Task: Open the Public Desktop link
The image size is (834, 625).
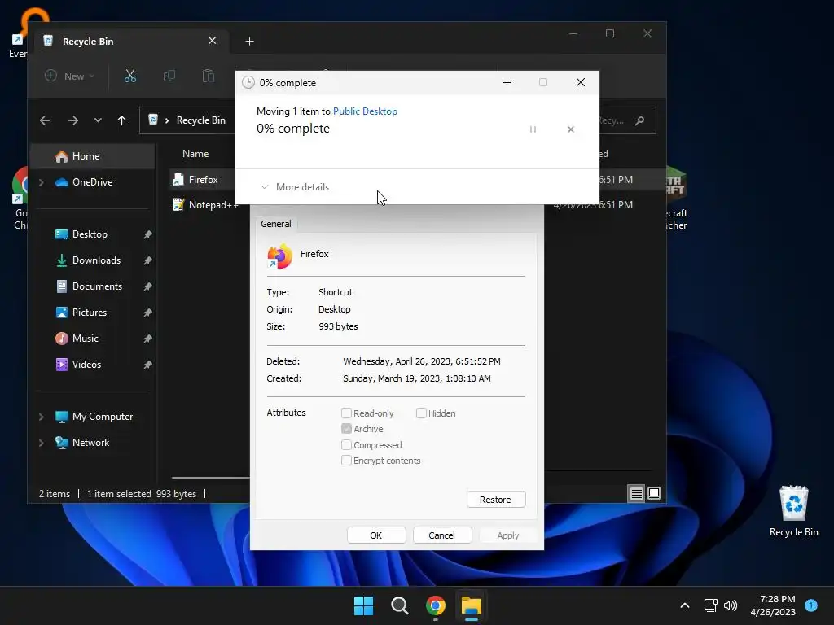Action: click(365, 111)
